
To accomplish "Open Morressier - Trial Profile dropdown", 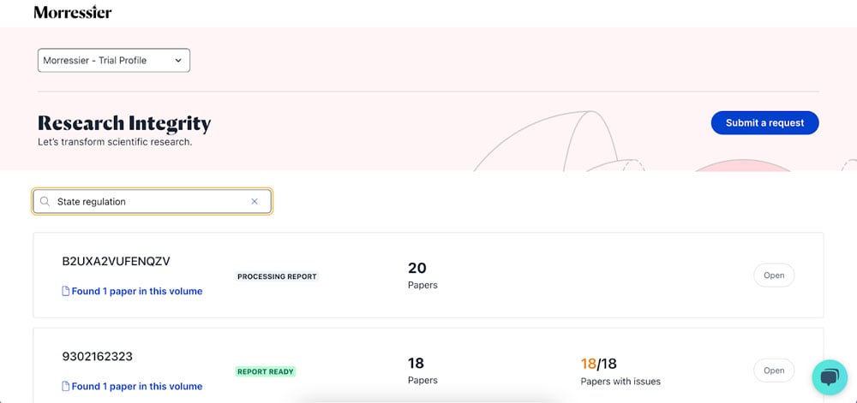I will (x=113, y=61).
